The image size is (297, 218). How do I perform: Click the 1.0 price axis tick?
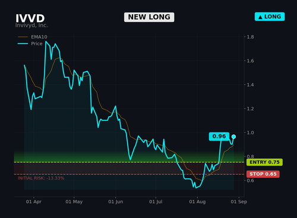pos(250,132)
